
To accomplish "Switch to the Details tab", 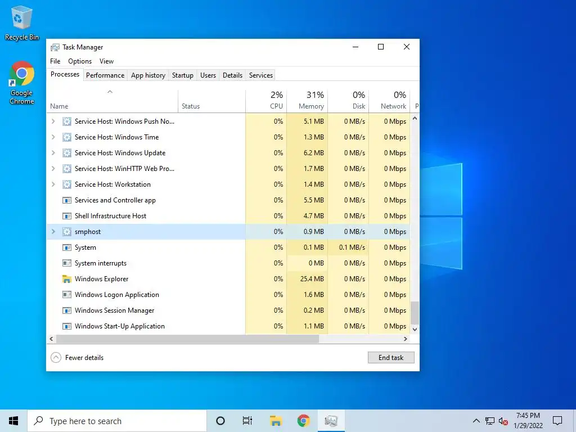I will [x=232, y=75].
